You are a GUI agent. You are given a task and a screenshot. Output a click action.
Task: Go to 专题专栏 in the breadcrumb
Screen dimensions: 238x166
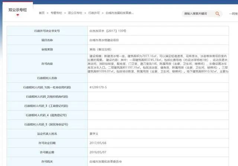pos(56,13)
